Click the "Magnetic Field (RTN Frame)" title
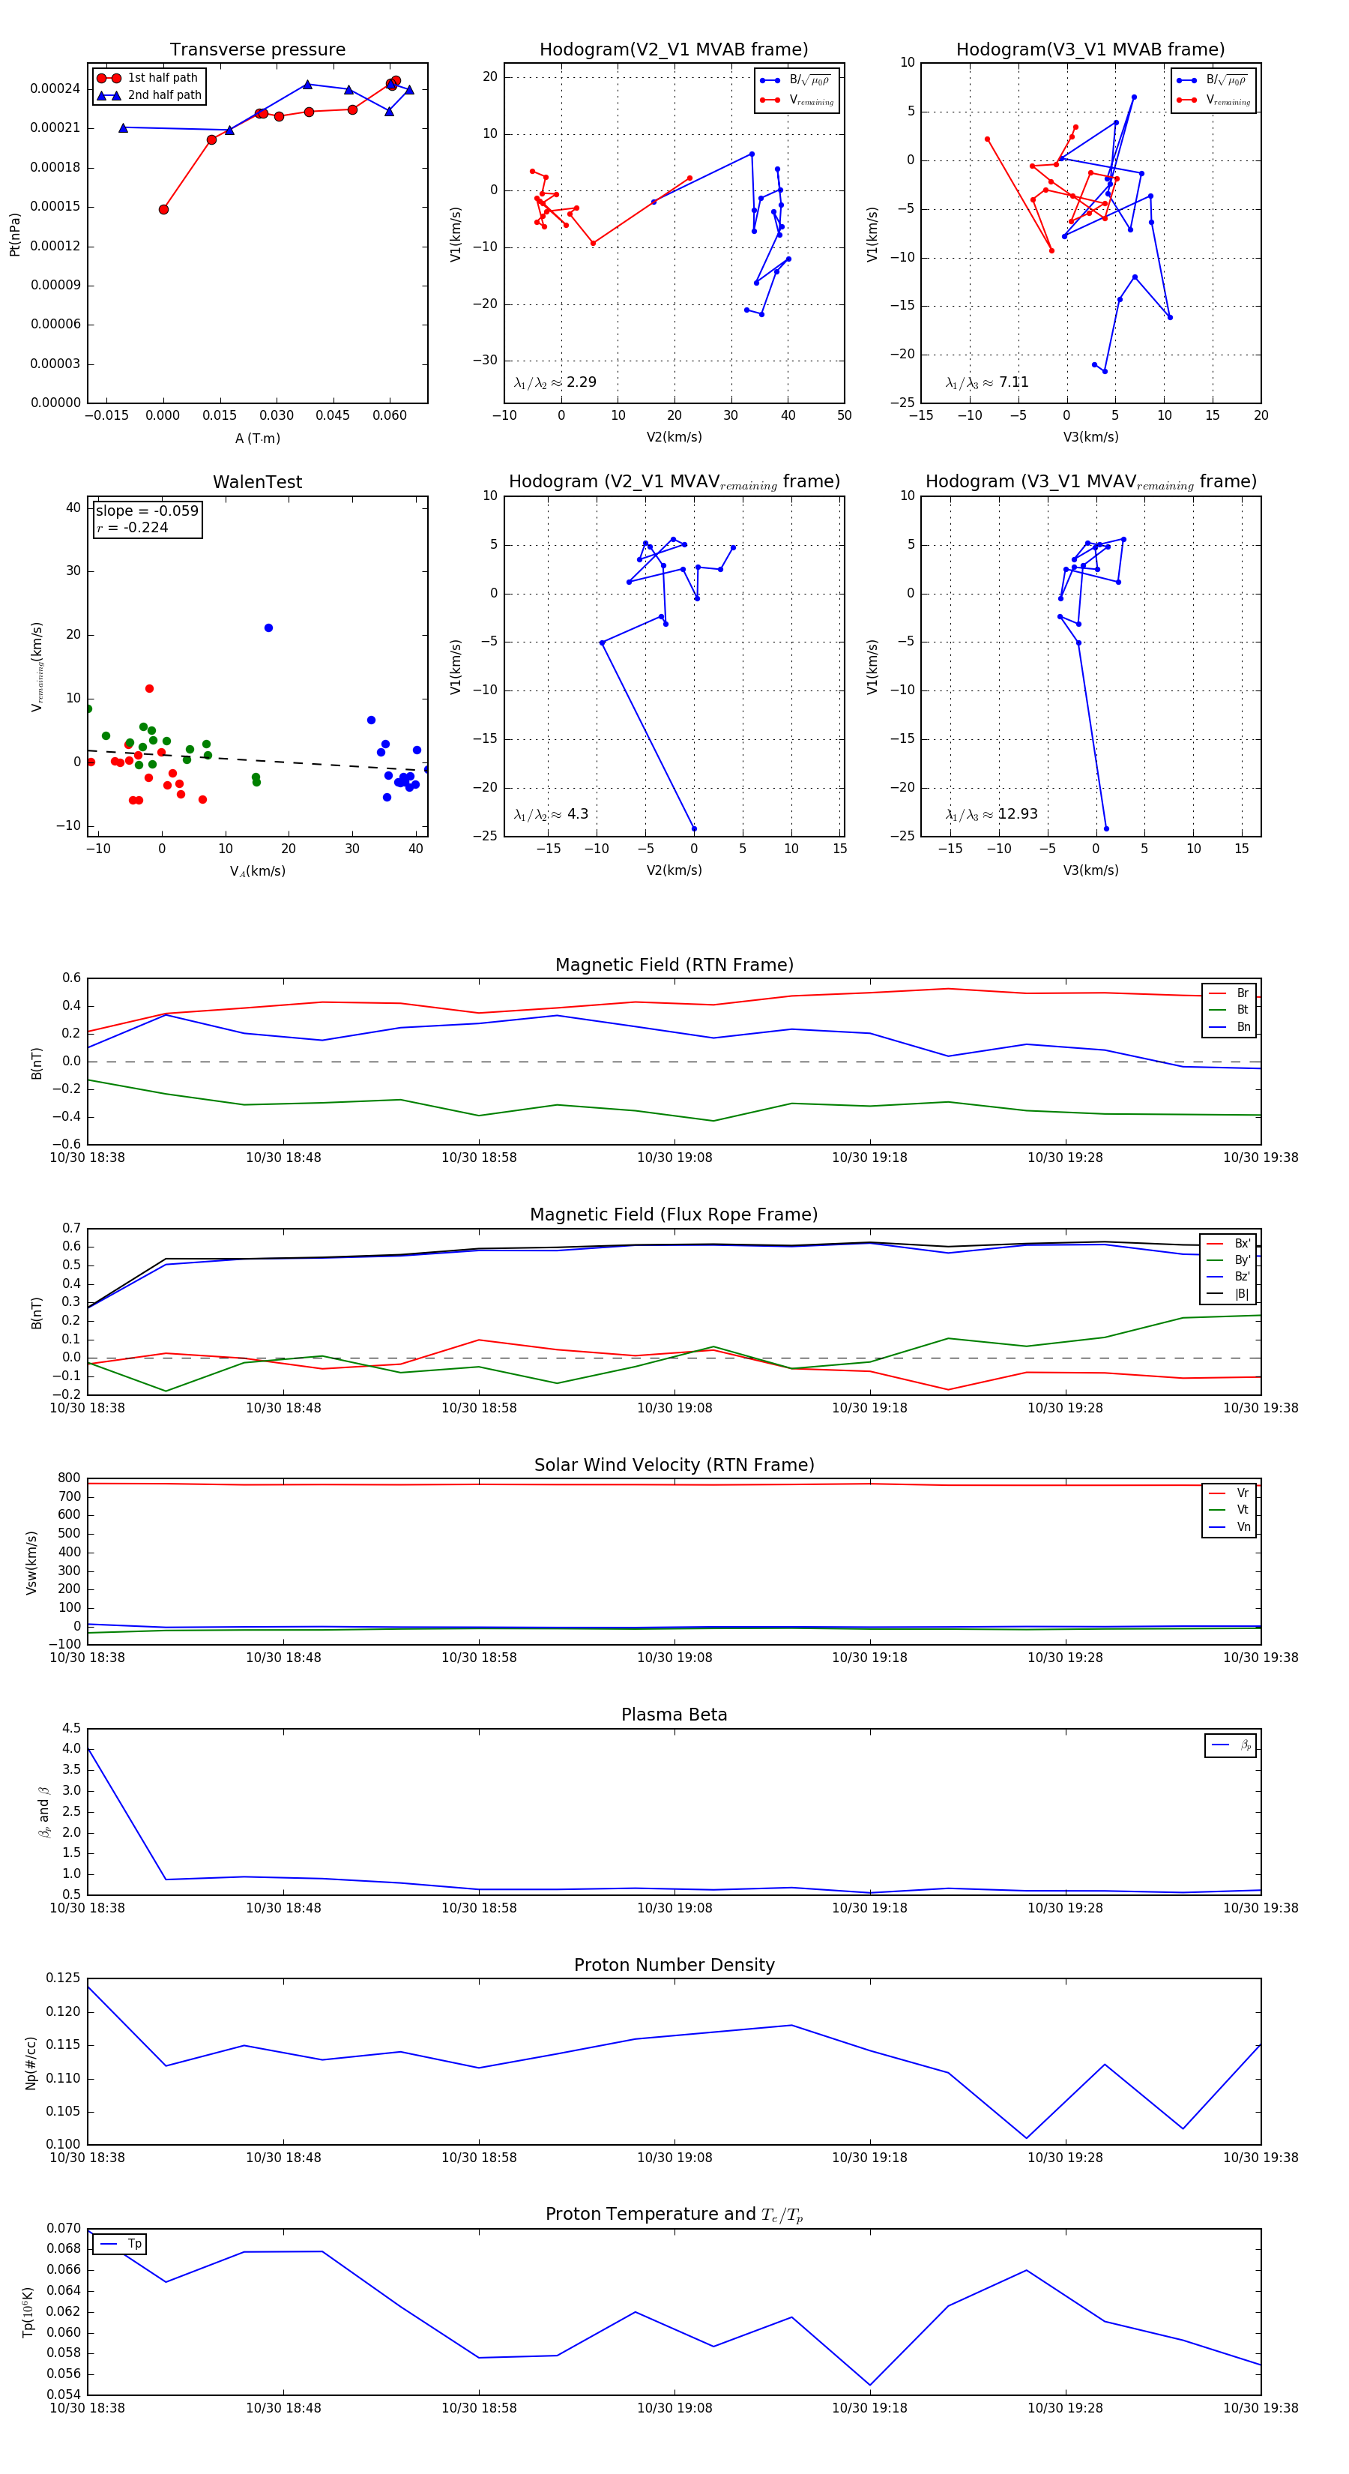This screenshot has width=1349, height=2474. (674, 965)
